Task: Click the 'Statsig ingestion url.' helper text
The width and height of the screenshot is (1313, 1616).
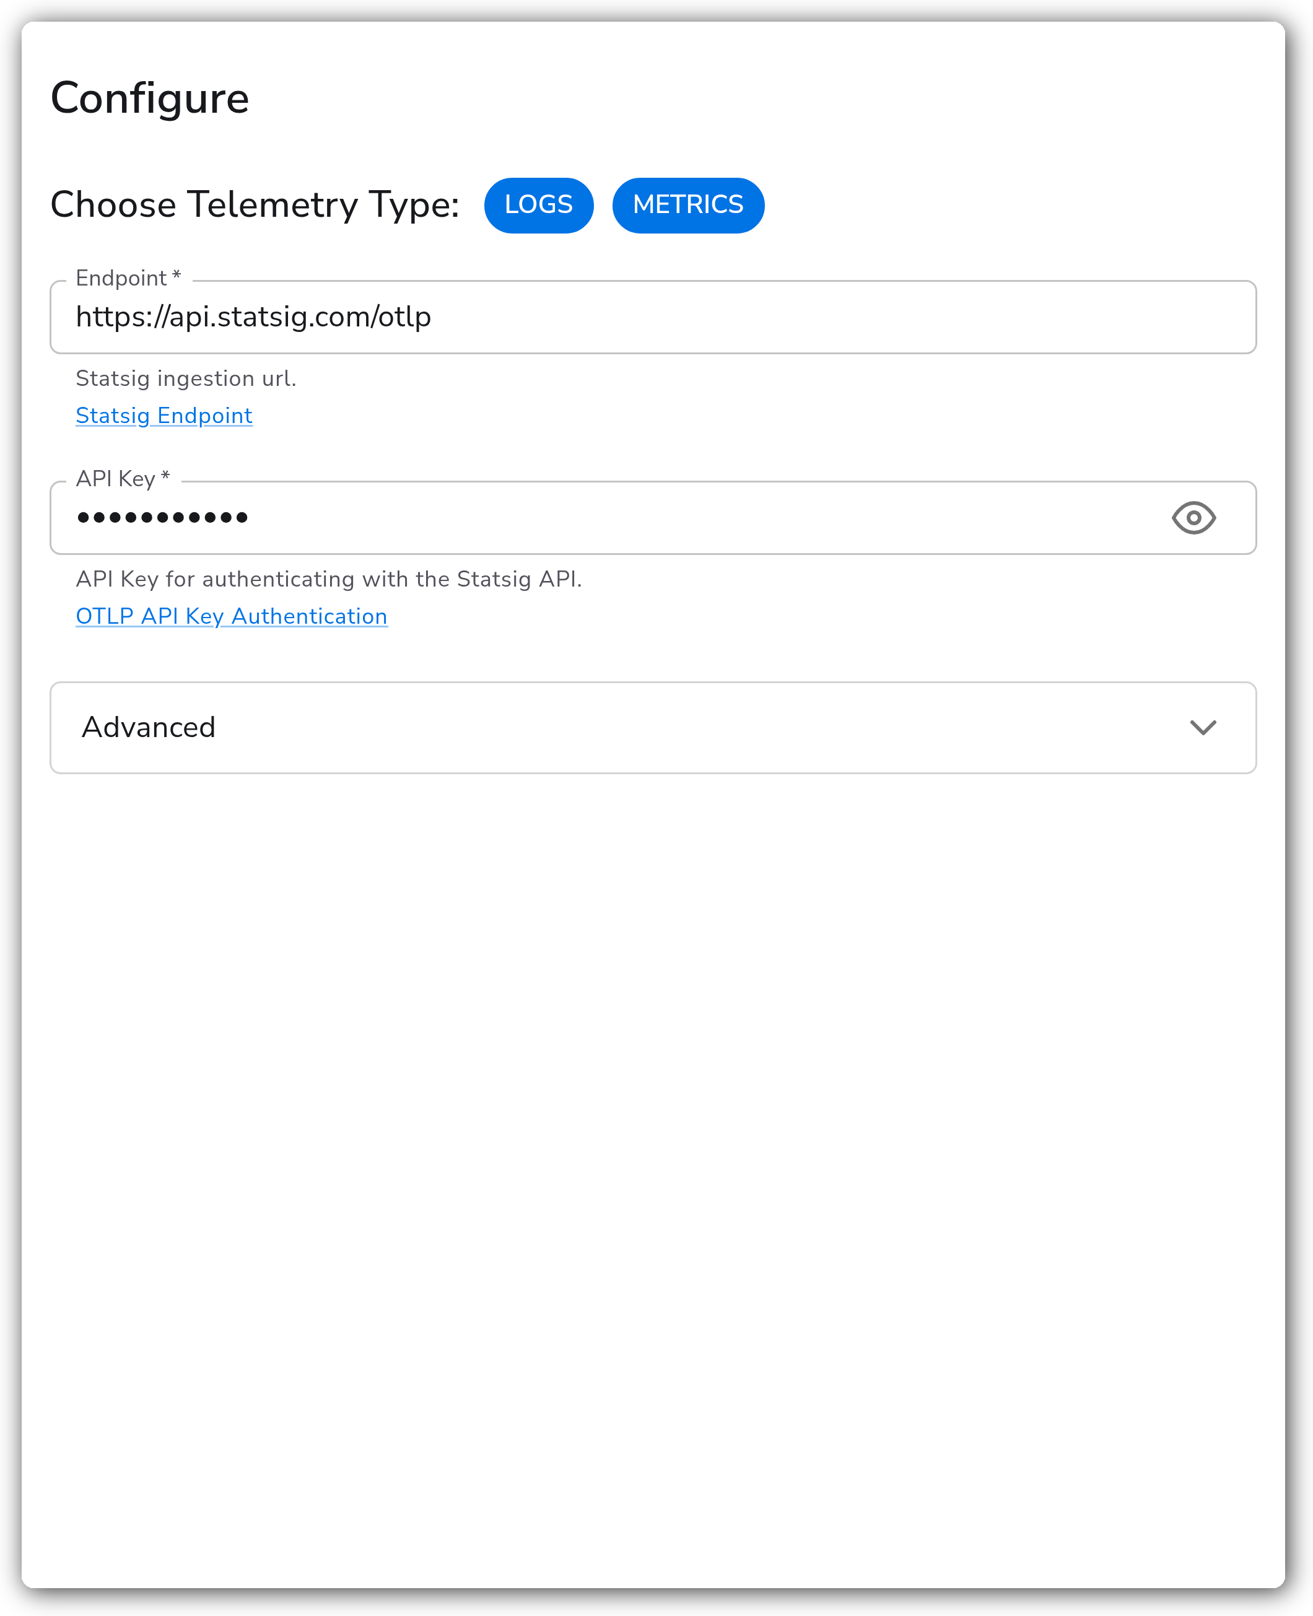Action: tap(186, 378)
